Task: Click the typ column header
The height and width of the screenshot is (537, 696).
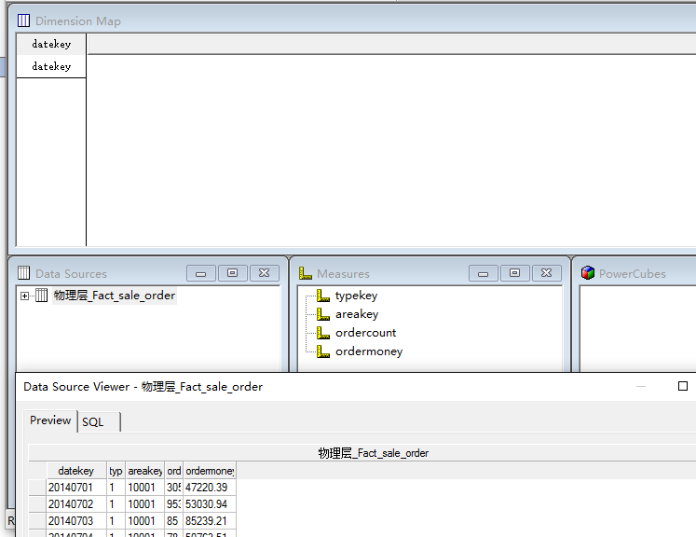Action: click(116, 471)
